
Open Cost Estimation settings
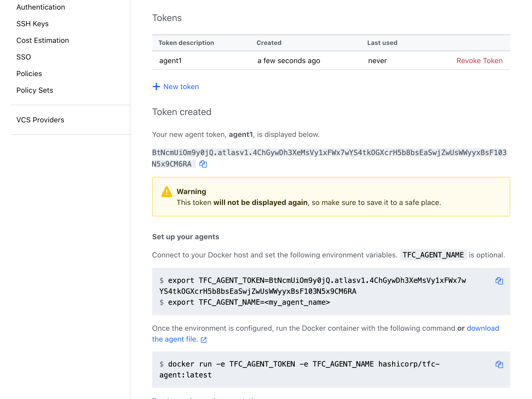(x=43, y=41)
